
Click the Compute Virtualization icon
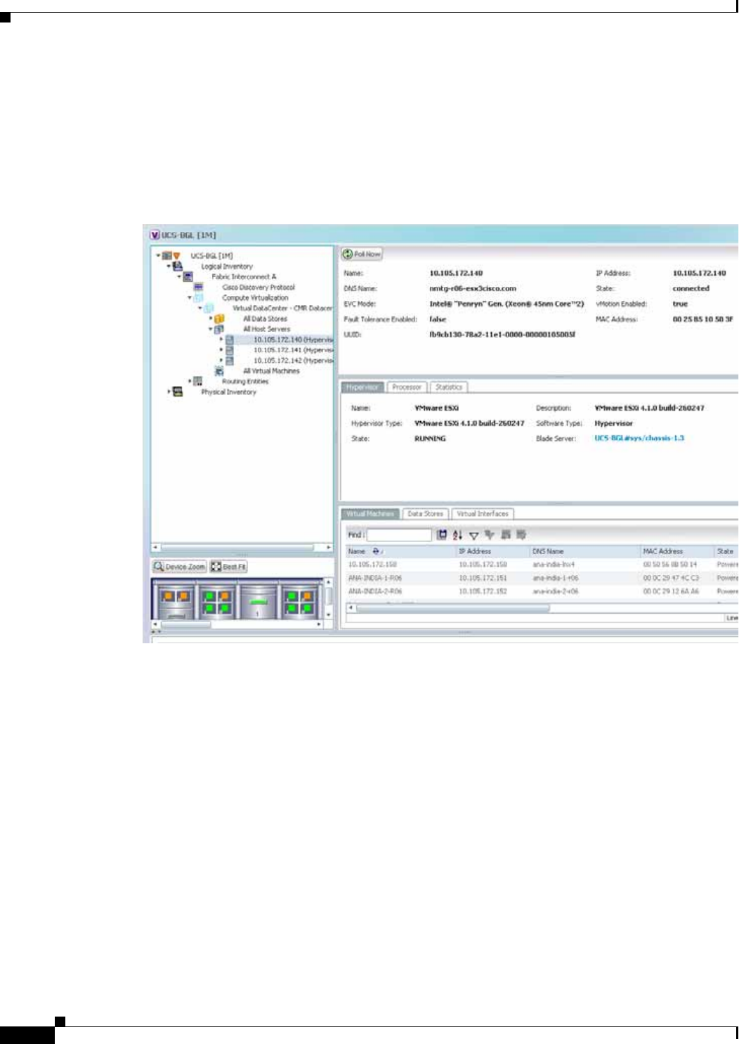(199, 298)
